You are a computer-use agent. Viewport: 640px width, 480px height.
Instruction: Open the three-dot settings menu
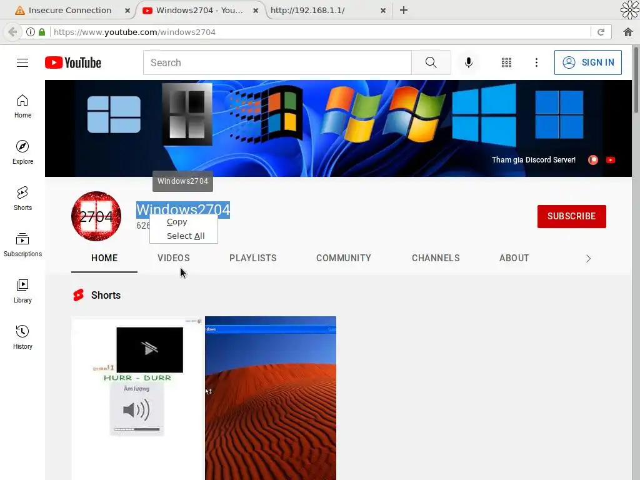point(536,62)
